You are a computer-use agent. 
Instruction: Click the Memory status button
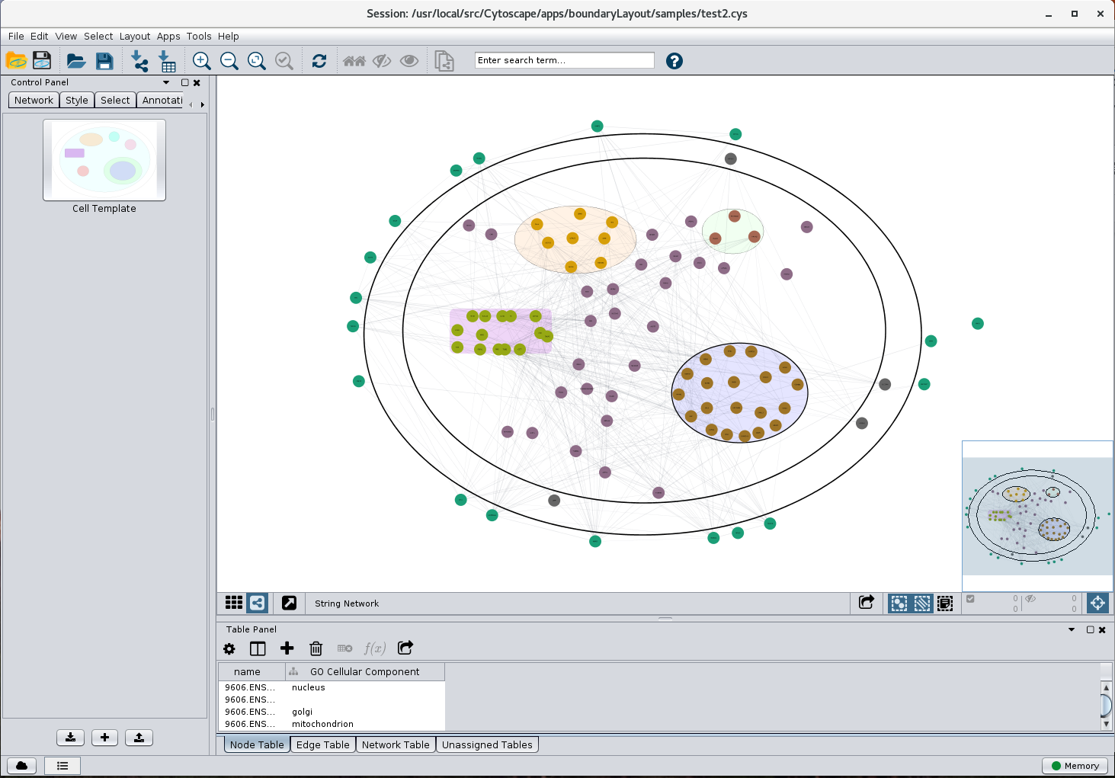(1075, 766)
